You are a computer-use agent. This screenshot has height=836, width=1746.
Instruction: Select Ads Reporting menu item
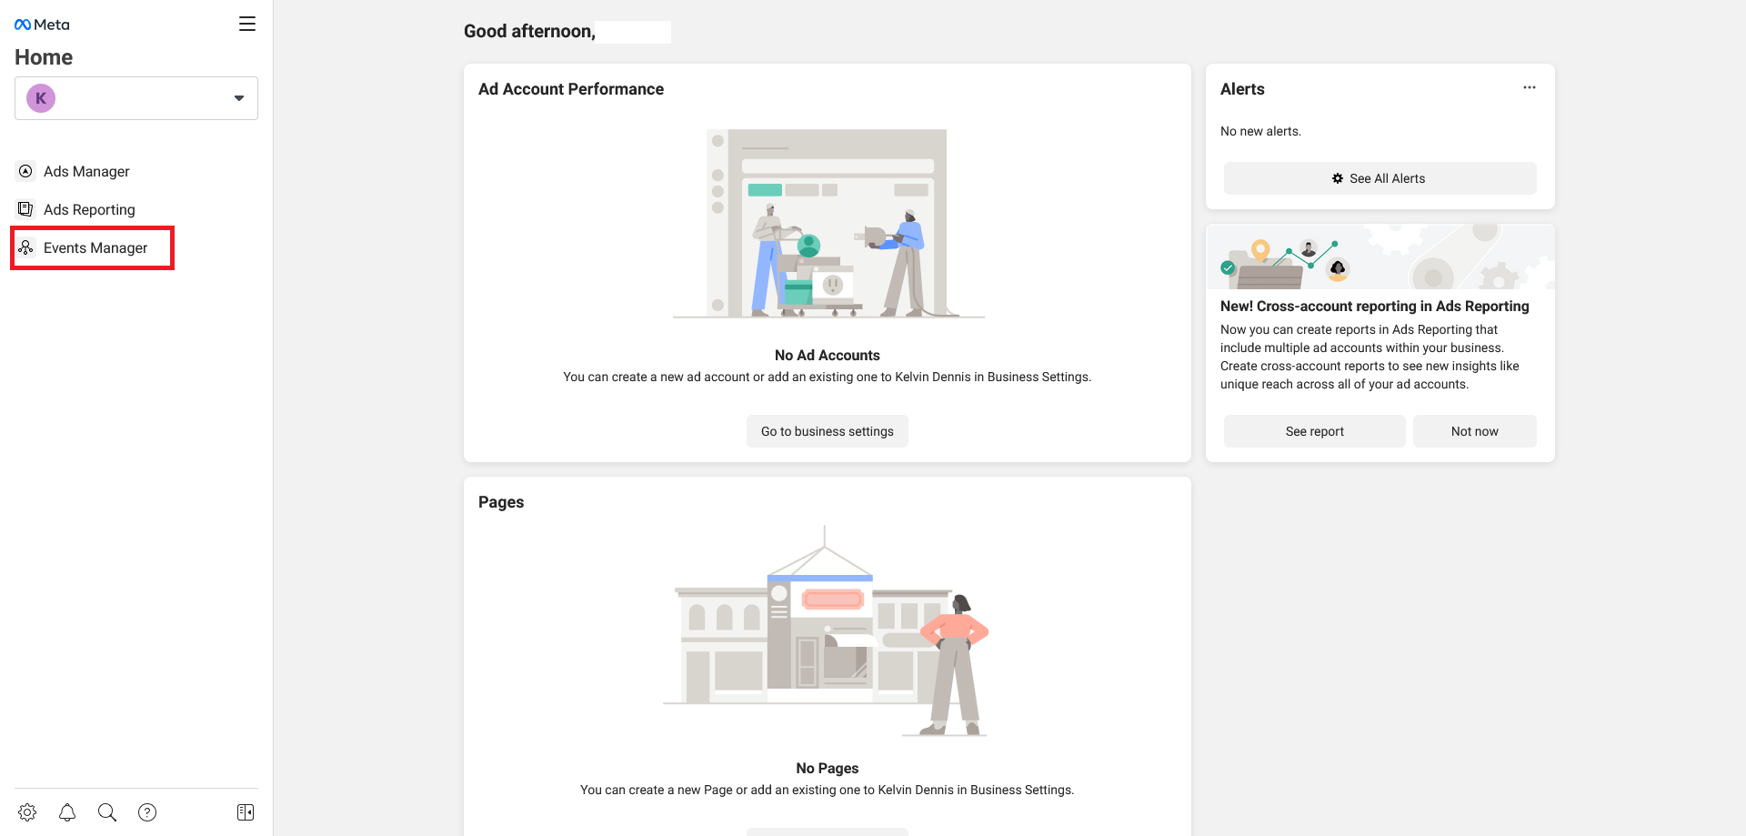pyautogui.click(x=89, y=209)
